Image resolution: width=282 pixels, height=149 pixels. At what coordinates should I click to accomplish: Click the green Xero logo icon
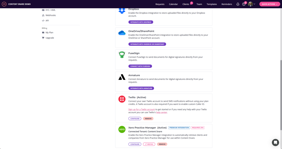[122, 129]
